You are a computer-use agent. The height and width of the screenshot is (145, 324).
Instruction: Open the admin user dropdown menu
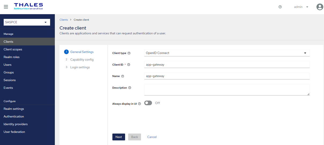[301, 7]
